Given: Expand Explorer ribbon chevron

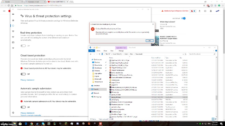Looking at the screenshot, I should coord(214,51).
